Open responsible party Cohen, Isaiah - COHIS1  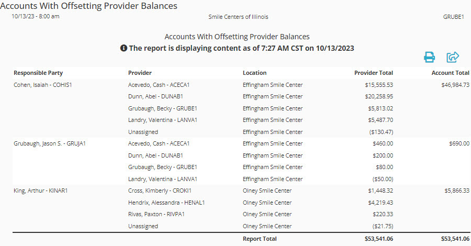[43, 85]
